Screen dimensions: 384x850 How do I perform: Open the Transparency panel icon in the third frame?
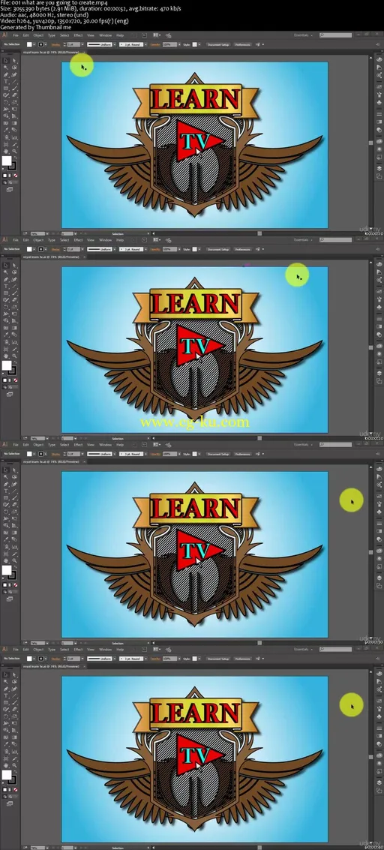379,539
